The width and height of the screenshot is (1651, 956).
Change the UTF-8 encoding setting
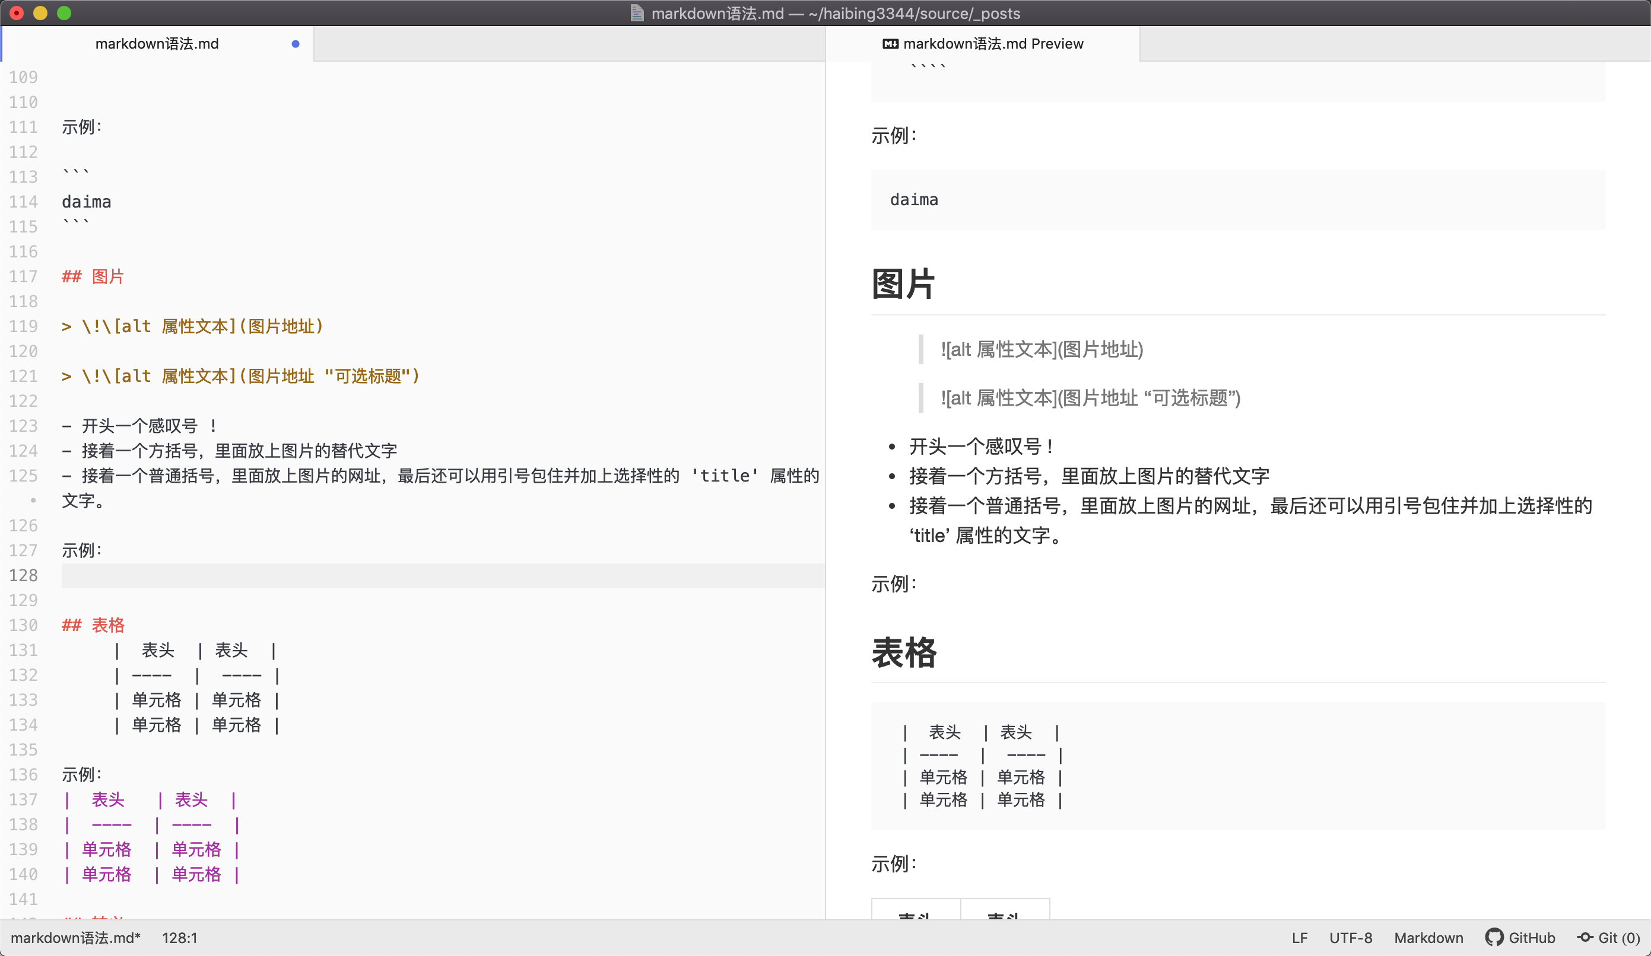(x=1351, y=938)
